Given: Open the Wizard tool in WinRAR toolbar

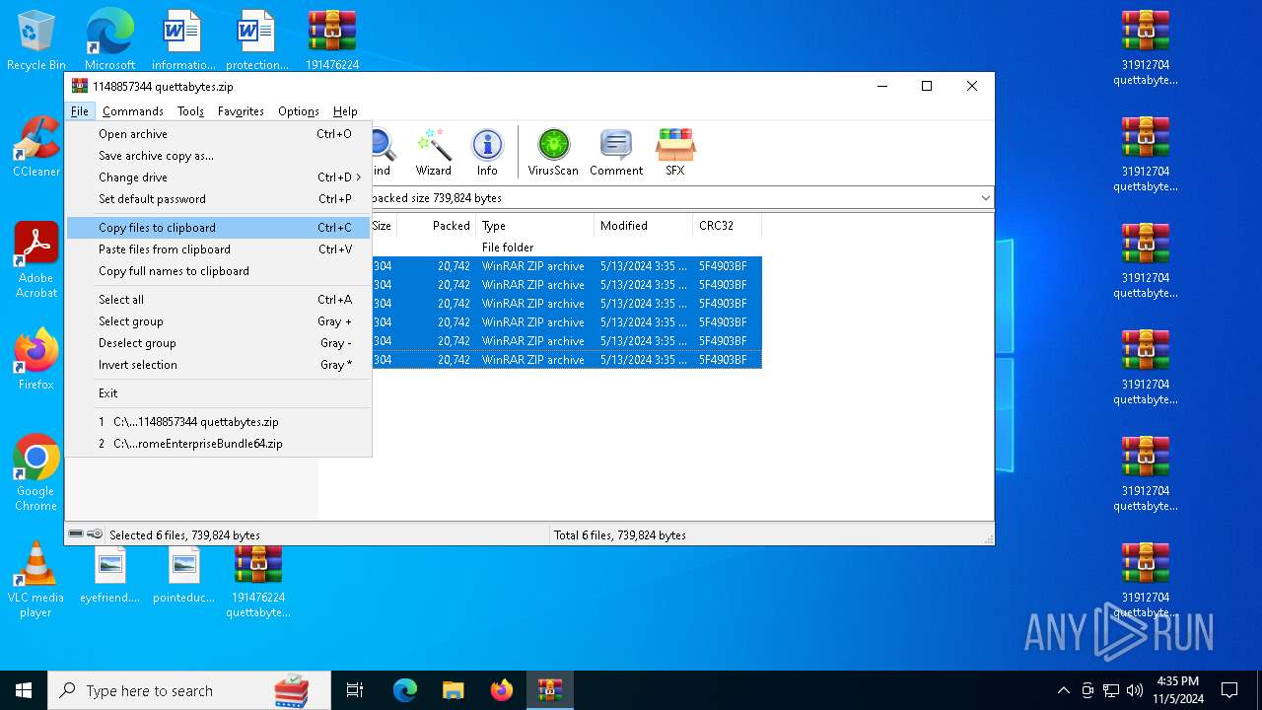Looking at the screenshot, I should click(433, 152).
